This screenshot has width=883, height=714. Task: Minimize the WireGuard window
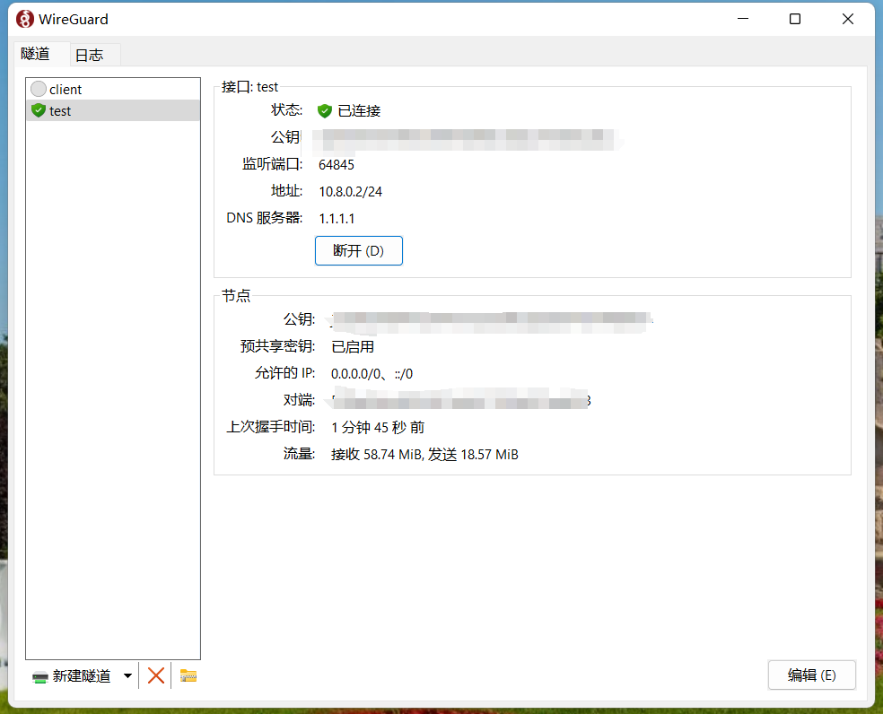click(743, 19)
